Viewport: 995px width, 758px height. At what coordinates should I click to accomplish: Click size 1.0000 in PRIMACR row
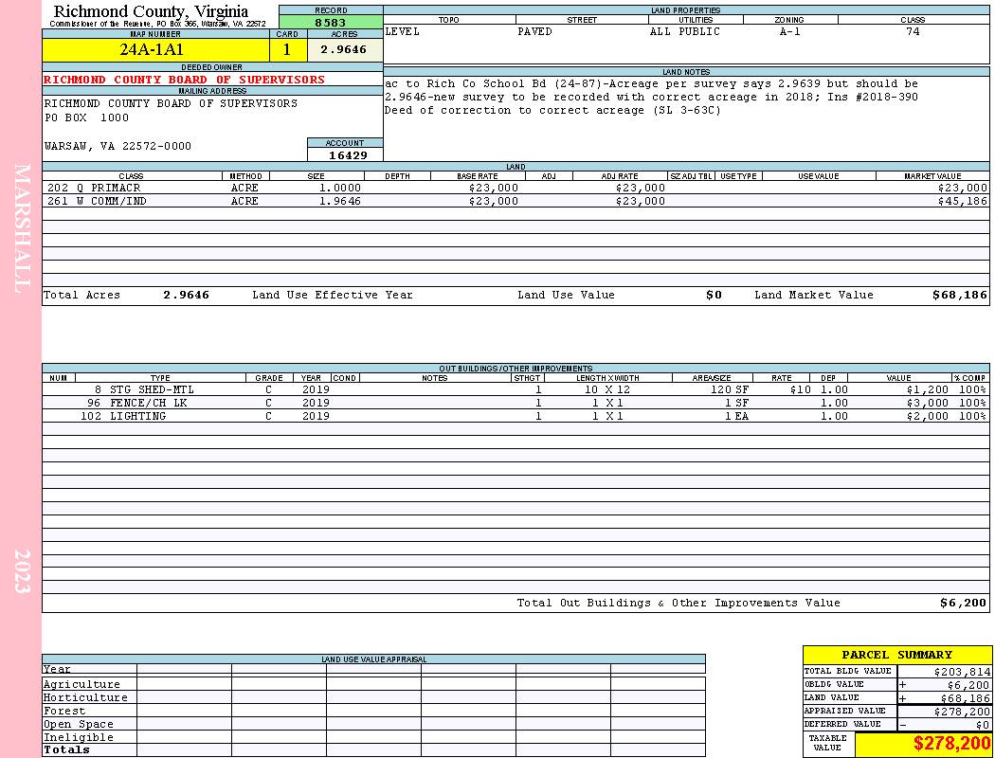coord(339,188)
